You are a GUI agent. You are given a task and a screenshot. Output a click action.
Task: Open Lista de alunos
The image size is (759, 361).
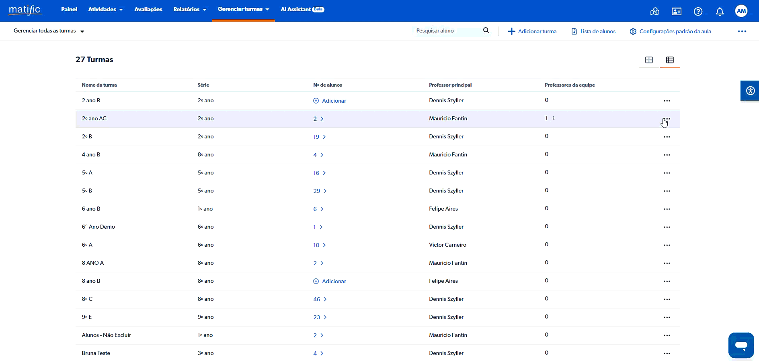click(593, 31)
